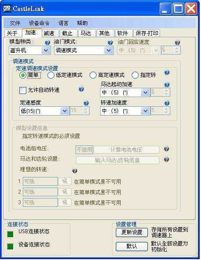Select the 低定速模式 radio option
This screenshot has width=201, height=260.
tap(65, 75)
